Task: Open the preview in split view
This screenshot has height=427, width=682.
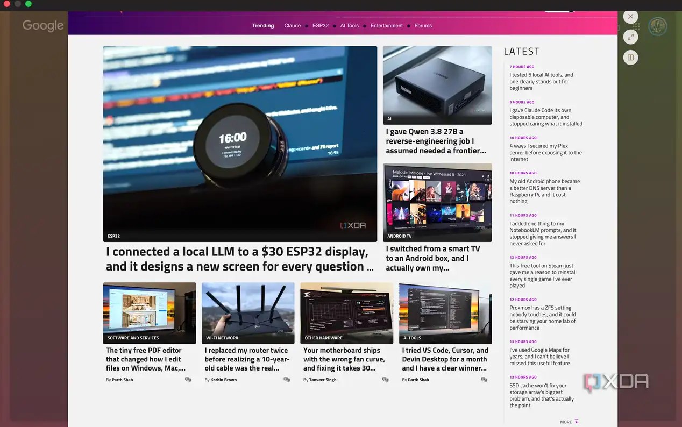Action: point(630,57)
